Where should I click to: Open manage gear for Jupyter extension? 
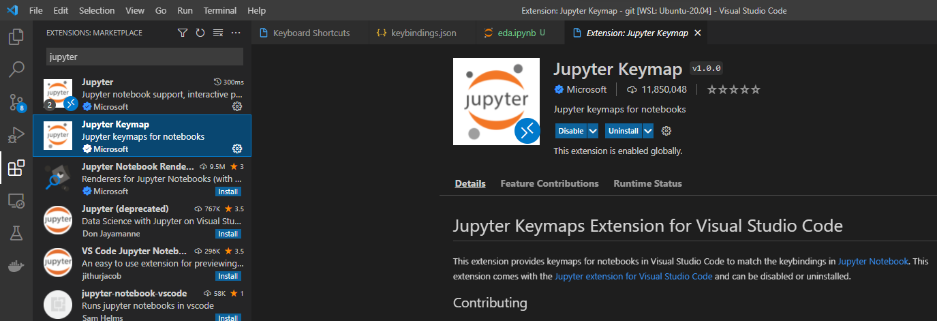pyautogui.click(x=237, y=106)
